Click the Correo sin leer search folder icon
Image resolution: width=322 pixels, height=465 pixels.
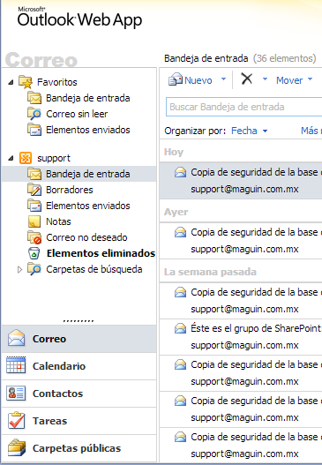pos(34,114)
